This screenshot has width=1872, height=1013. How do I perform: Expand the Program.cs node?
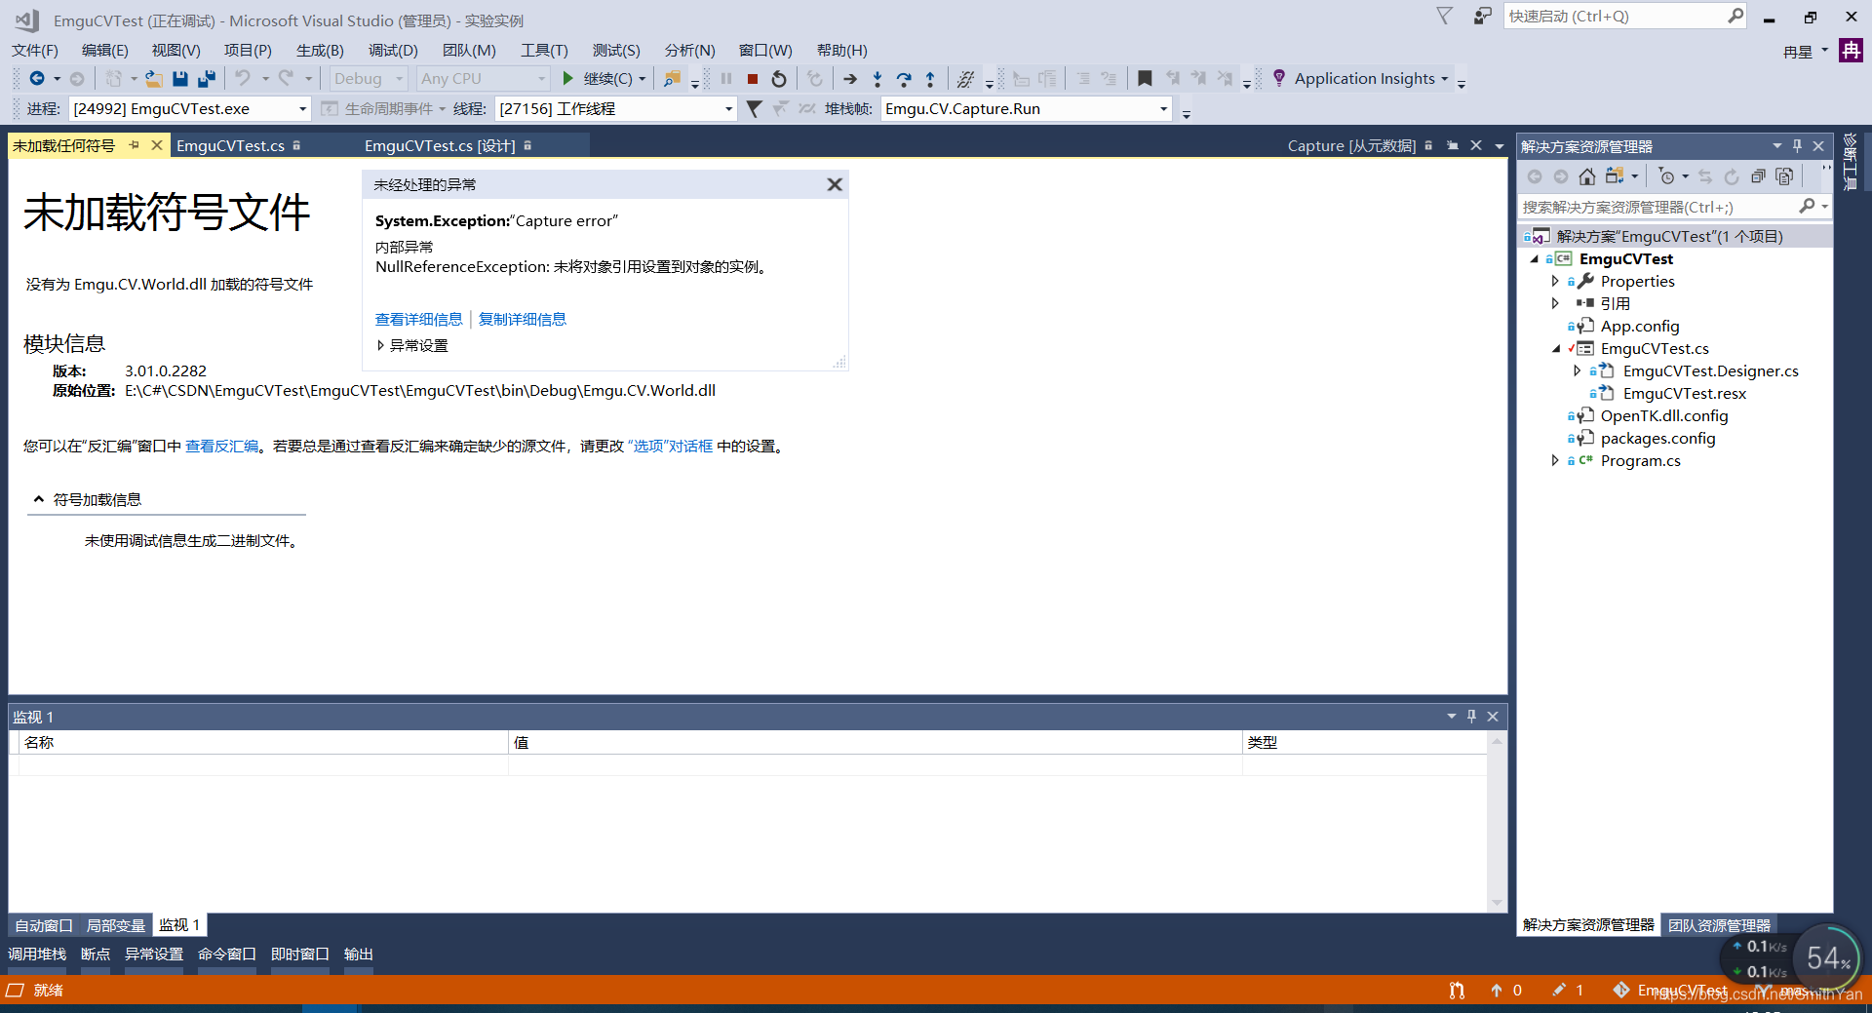pyautogui.click(x=1555, y=460)
